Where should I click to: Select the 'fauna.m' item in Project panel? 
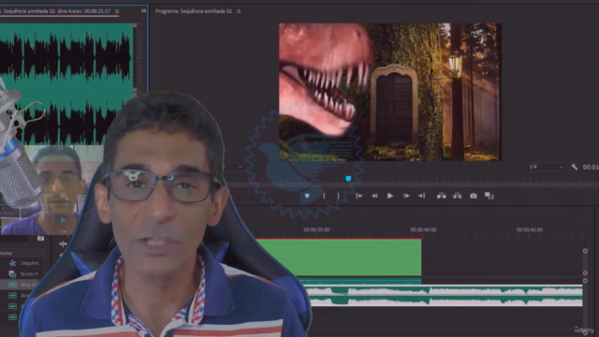[29, 274]
